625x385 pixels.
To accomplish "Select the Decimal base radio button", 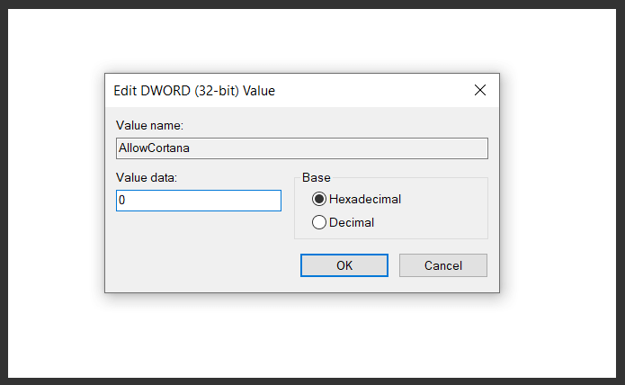I will coord(318,222).
